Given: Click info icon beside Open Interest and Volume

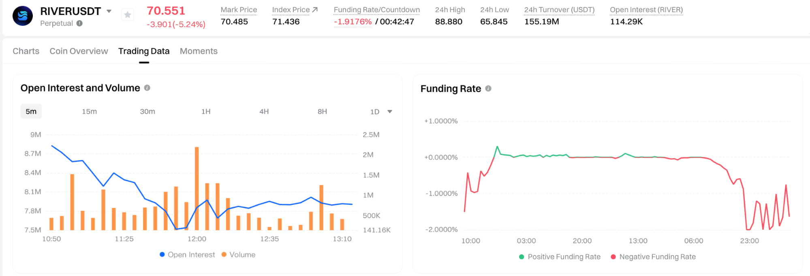Looking at the screenshot, I should (x=147, y=88).
